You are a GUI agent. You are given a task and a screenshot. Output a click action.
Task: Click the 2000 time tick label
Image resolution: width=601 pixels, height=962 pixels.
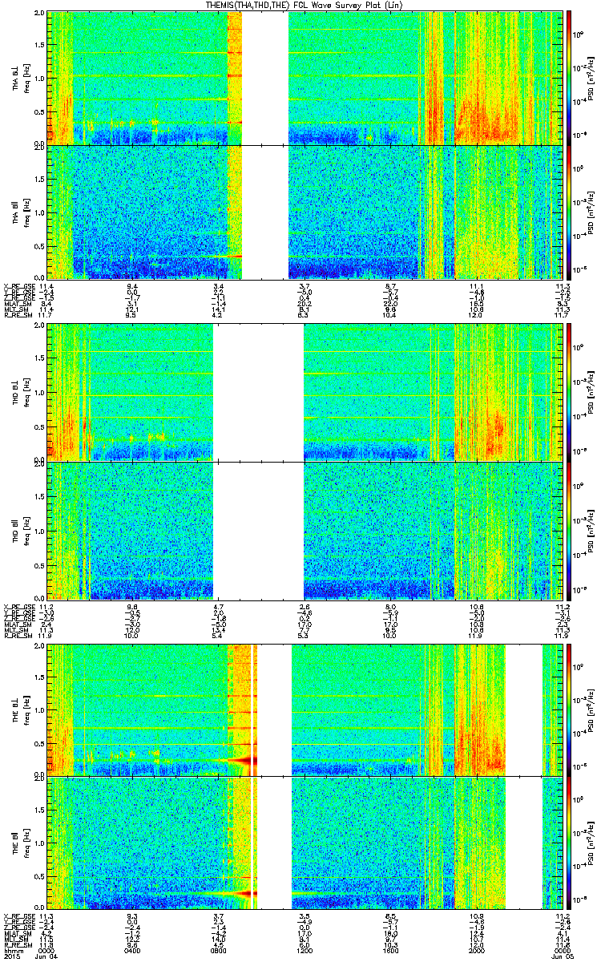477,950
